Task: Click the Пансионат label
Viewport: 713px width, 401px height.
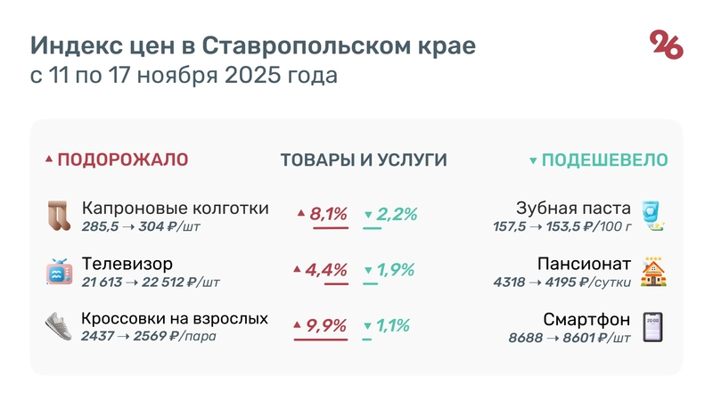Action: (585, 265)
